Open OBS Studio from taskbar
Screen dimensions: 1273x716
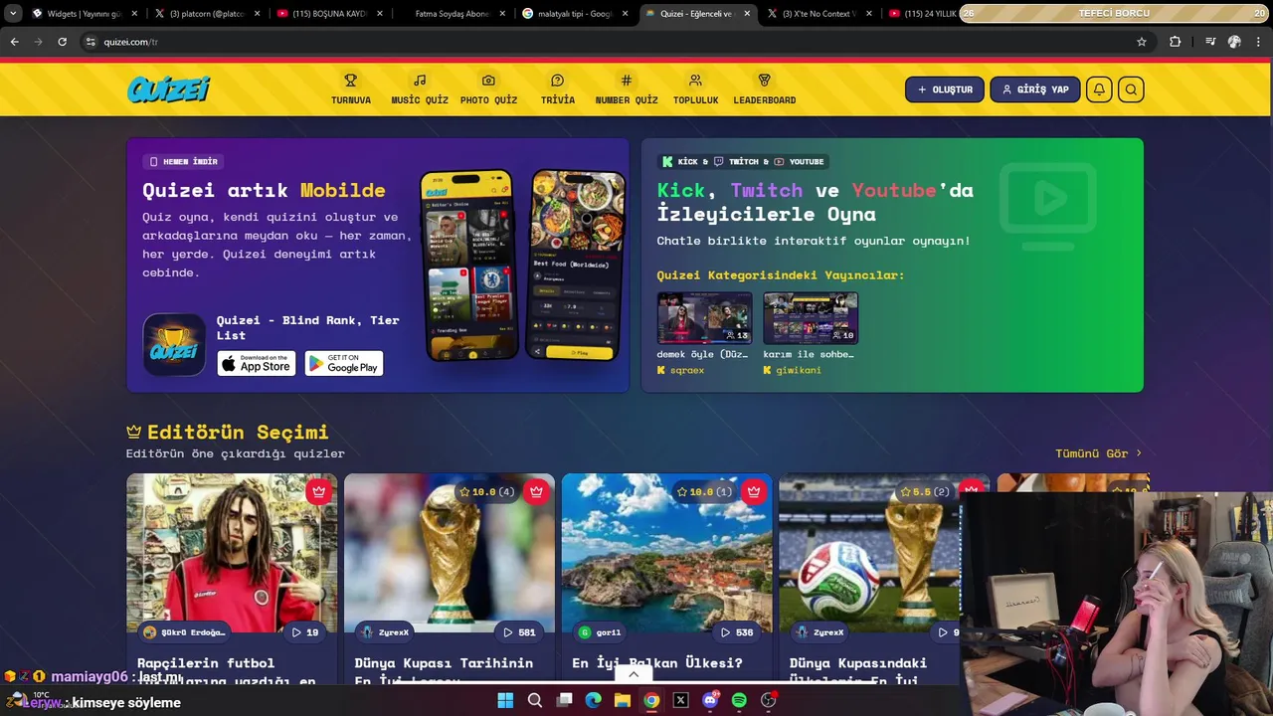coord(769,700)
